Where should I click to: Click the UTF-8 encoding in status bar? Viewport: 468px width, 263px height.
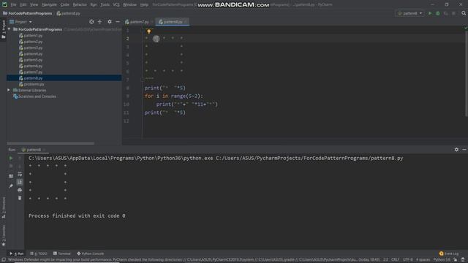(407, 260)
